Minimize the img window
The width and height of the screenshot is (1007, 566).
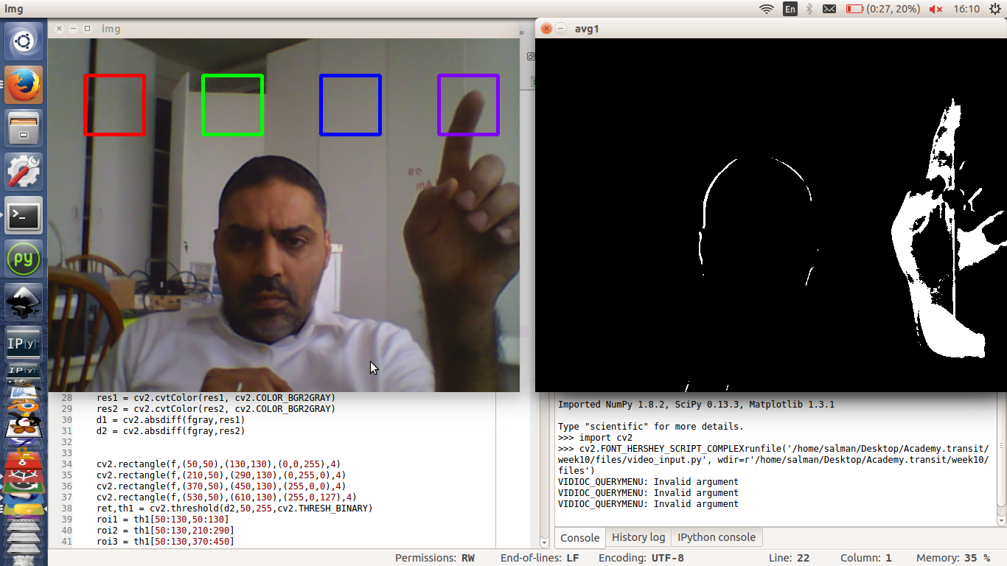click(74, 29)
